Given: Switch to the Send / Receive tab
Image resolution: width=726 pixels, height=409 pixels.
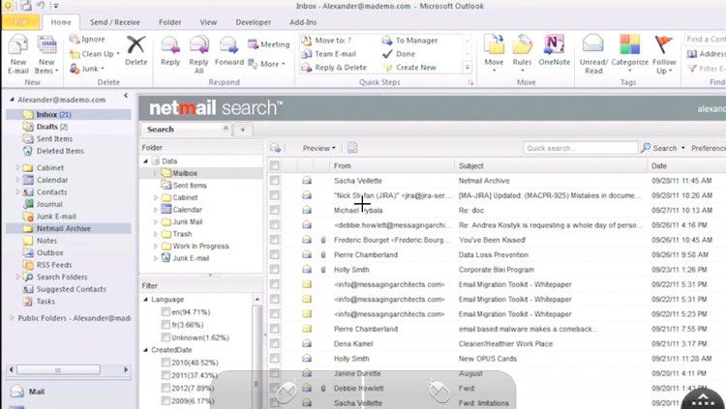Looking at the screenshot, I should [112, 21].
